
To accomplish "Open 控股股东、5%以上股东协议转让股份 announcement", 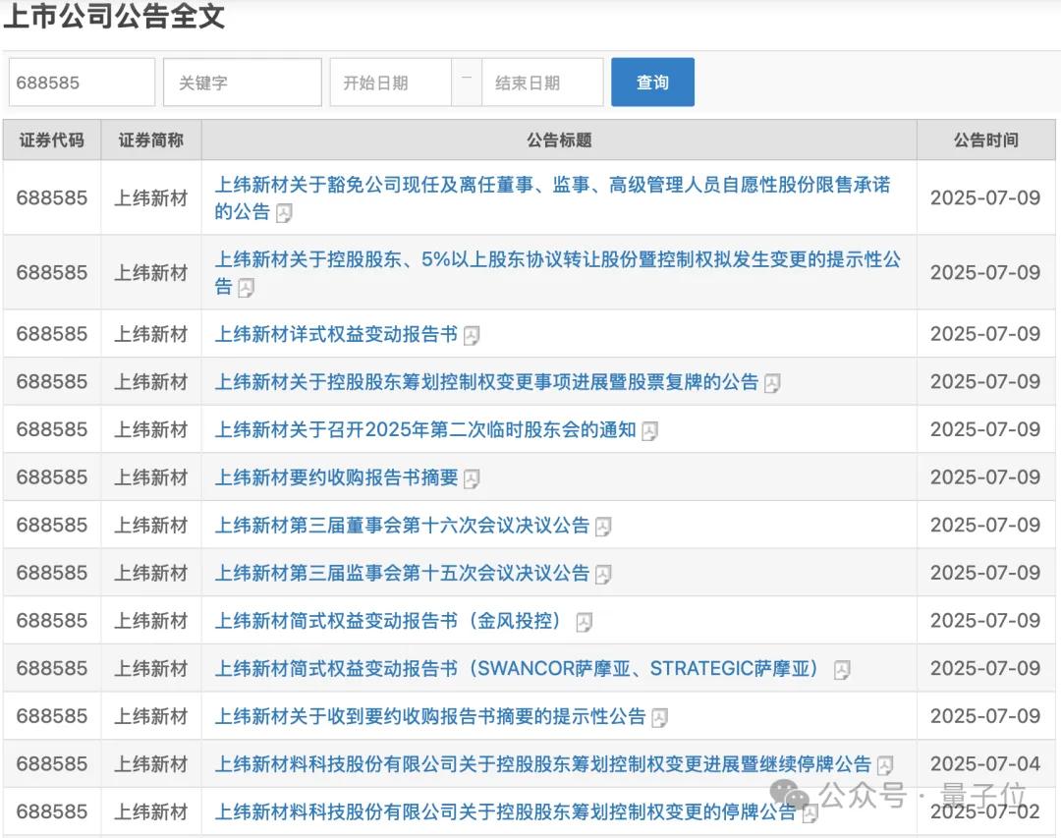I will (x=557, y=260).
